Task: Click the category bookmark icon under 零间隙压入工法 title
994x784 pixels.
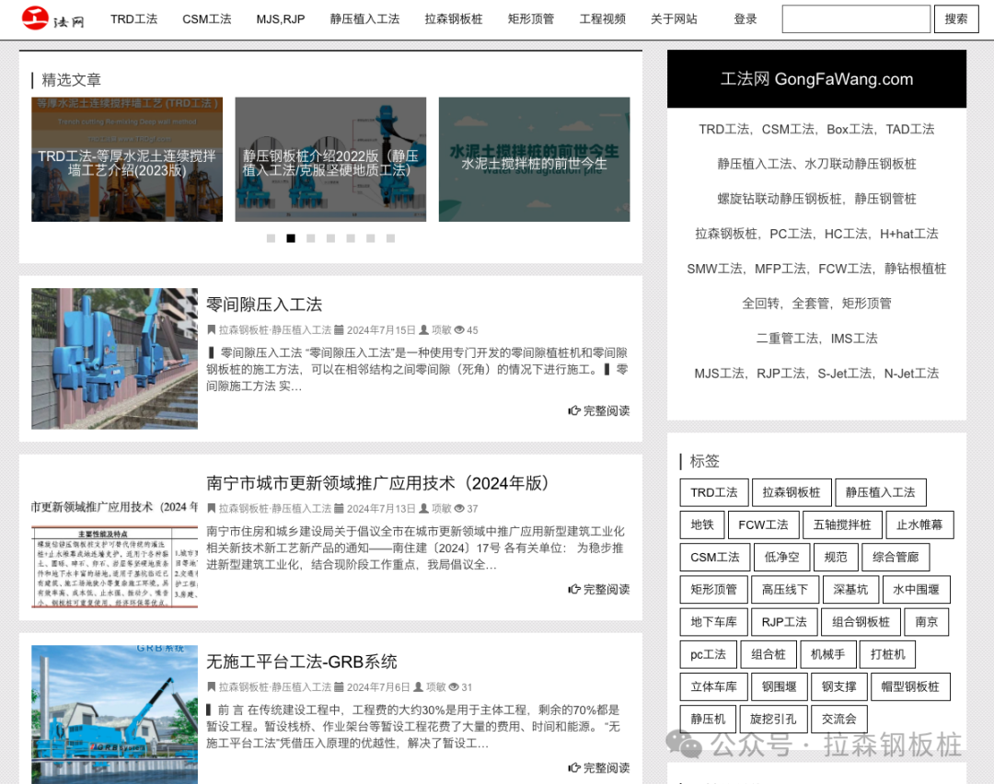Action: click(x=211, y=330)
